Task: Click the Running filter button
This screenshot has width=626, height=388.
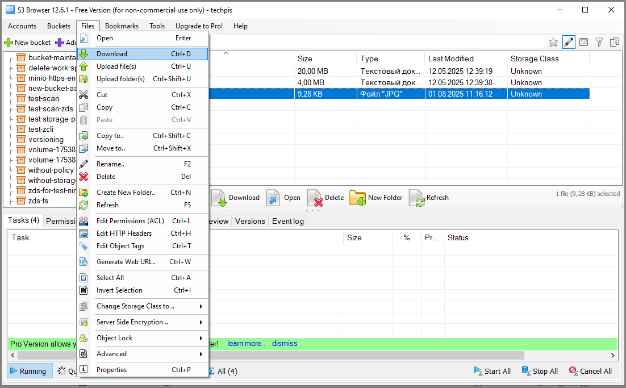Action: (x=30, y=371)
